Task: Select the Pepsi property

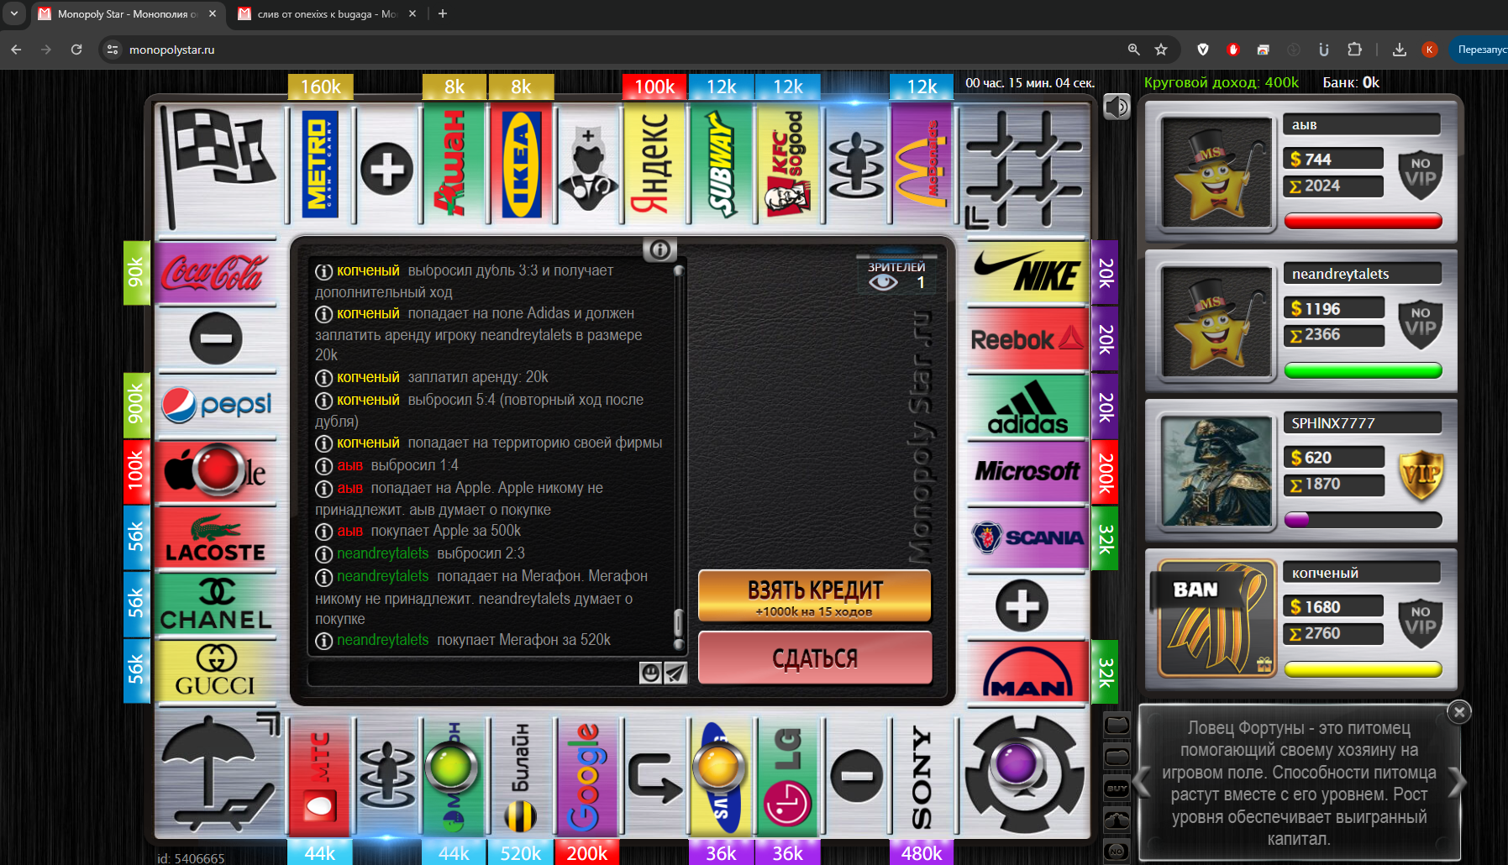Action: pyautogui.click(x=216, y=406)
